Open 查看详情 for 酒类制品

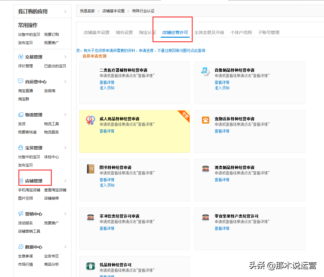tap(222, 180)
